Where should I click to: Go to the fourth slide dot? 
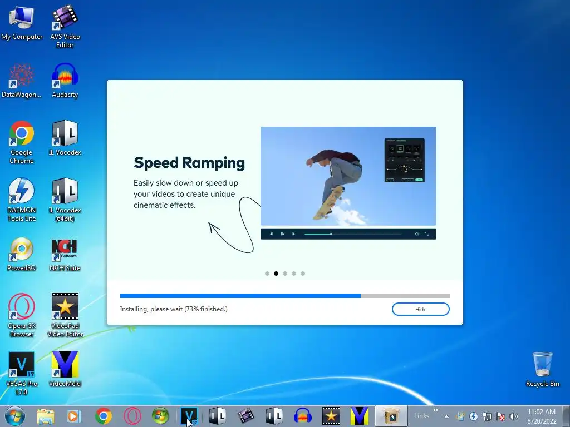[x=294, y=274]
